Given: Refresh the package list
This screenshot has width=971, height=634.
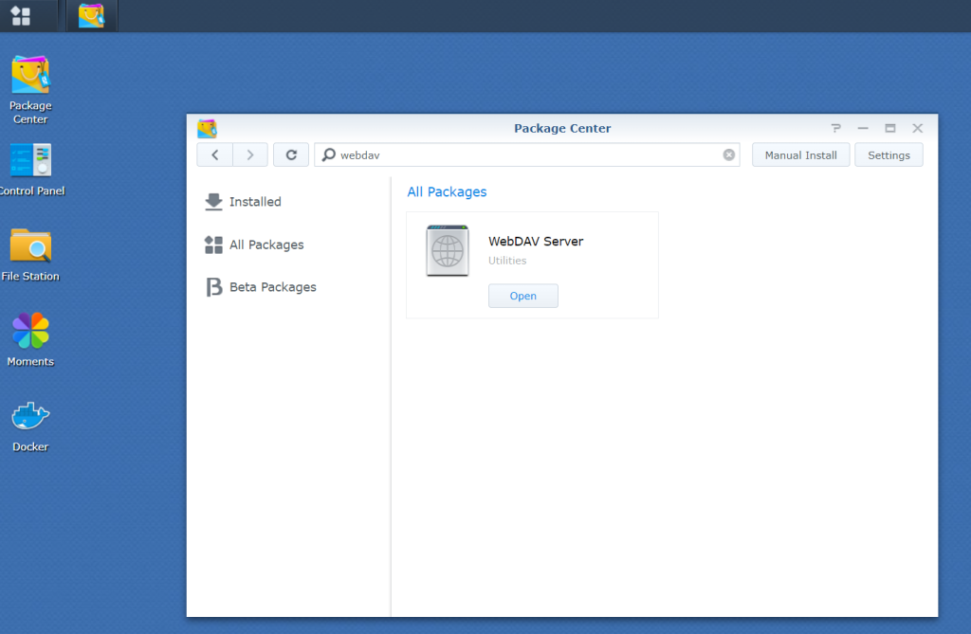Looking at the screenshot, I should point(291,154).
